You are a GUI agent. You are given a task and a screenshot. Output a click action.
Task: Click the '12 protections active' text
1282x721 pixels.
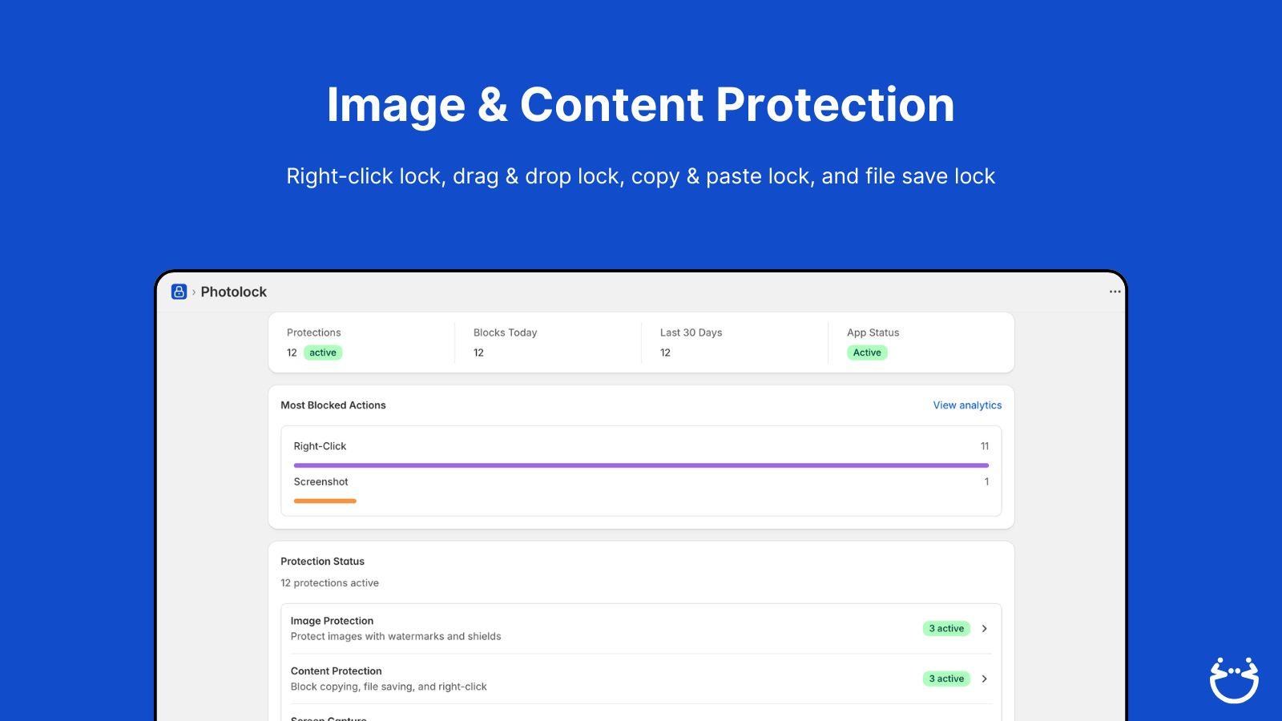coord(329,583)
